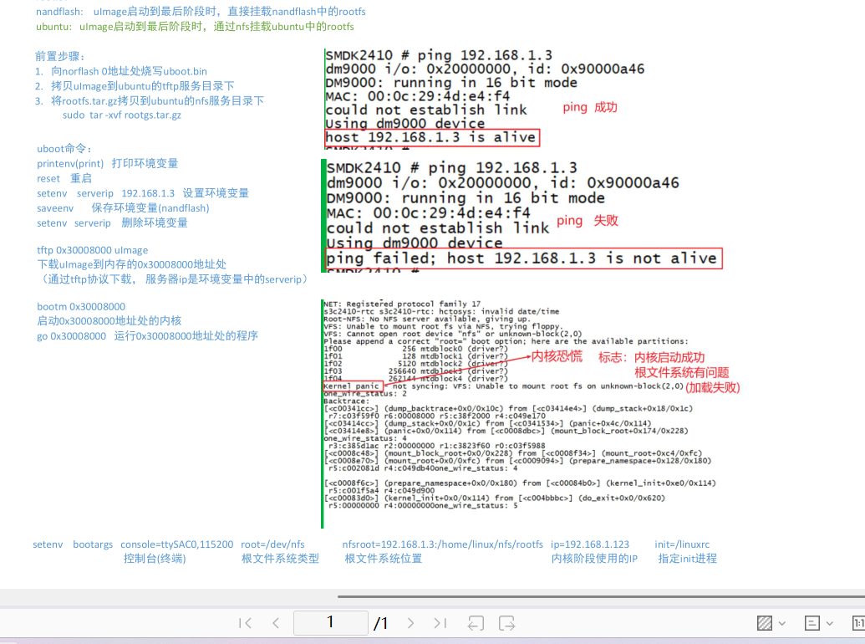
Task: Click the 'nandflash:' description line
Action: pos(201,11)
